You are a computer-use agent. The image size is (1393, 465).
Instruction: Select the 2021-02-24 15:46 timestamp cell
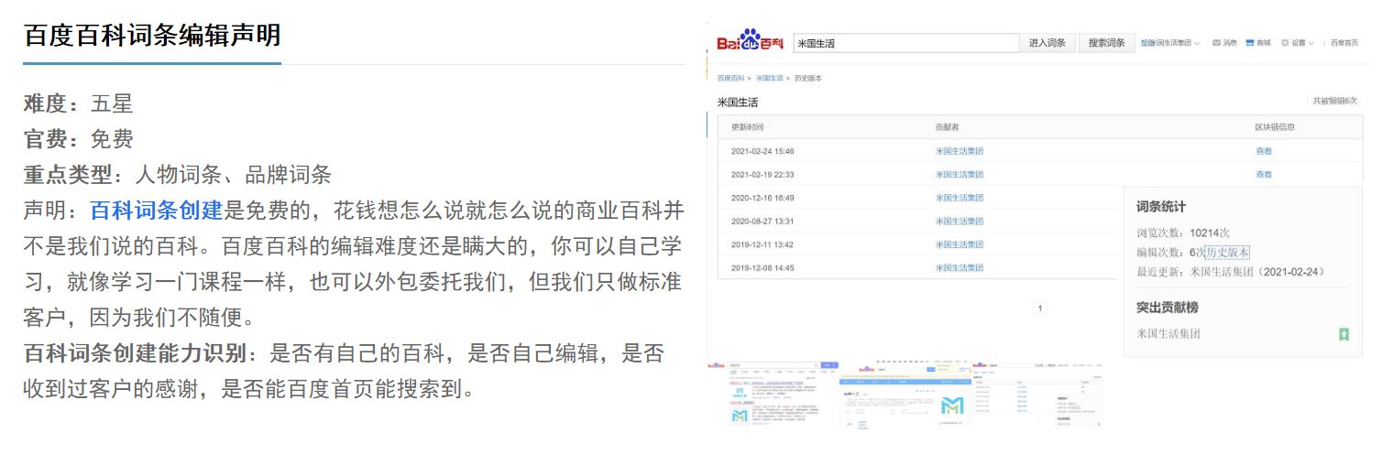(762, 151)
